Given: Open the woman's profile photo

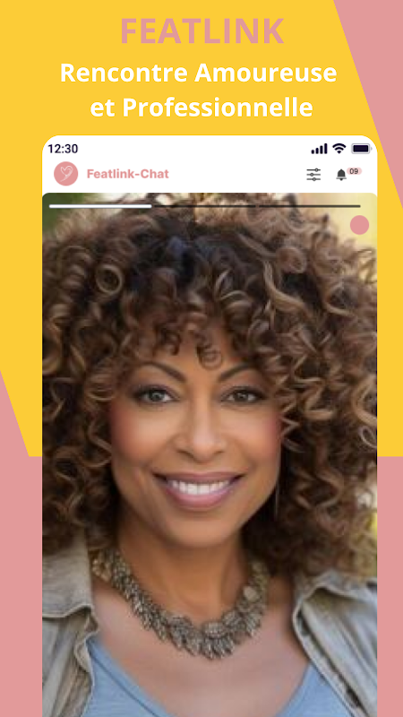Looking at the screenshot, I should [x=210, y=454].
